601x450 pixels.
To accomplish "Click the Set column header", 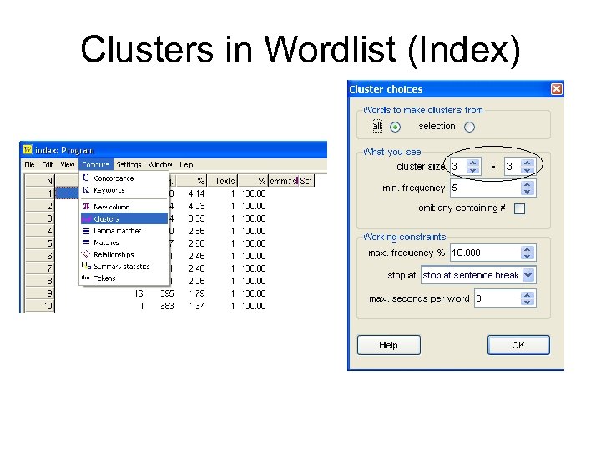I will click(x=306, y=181).
